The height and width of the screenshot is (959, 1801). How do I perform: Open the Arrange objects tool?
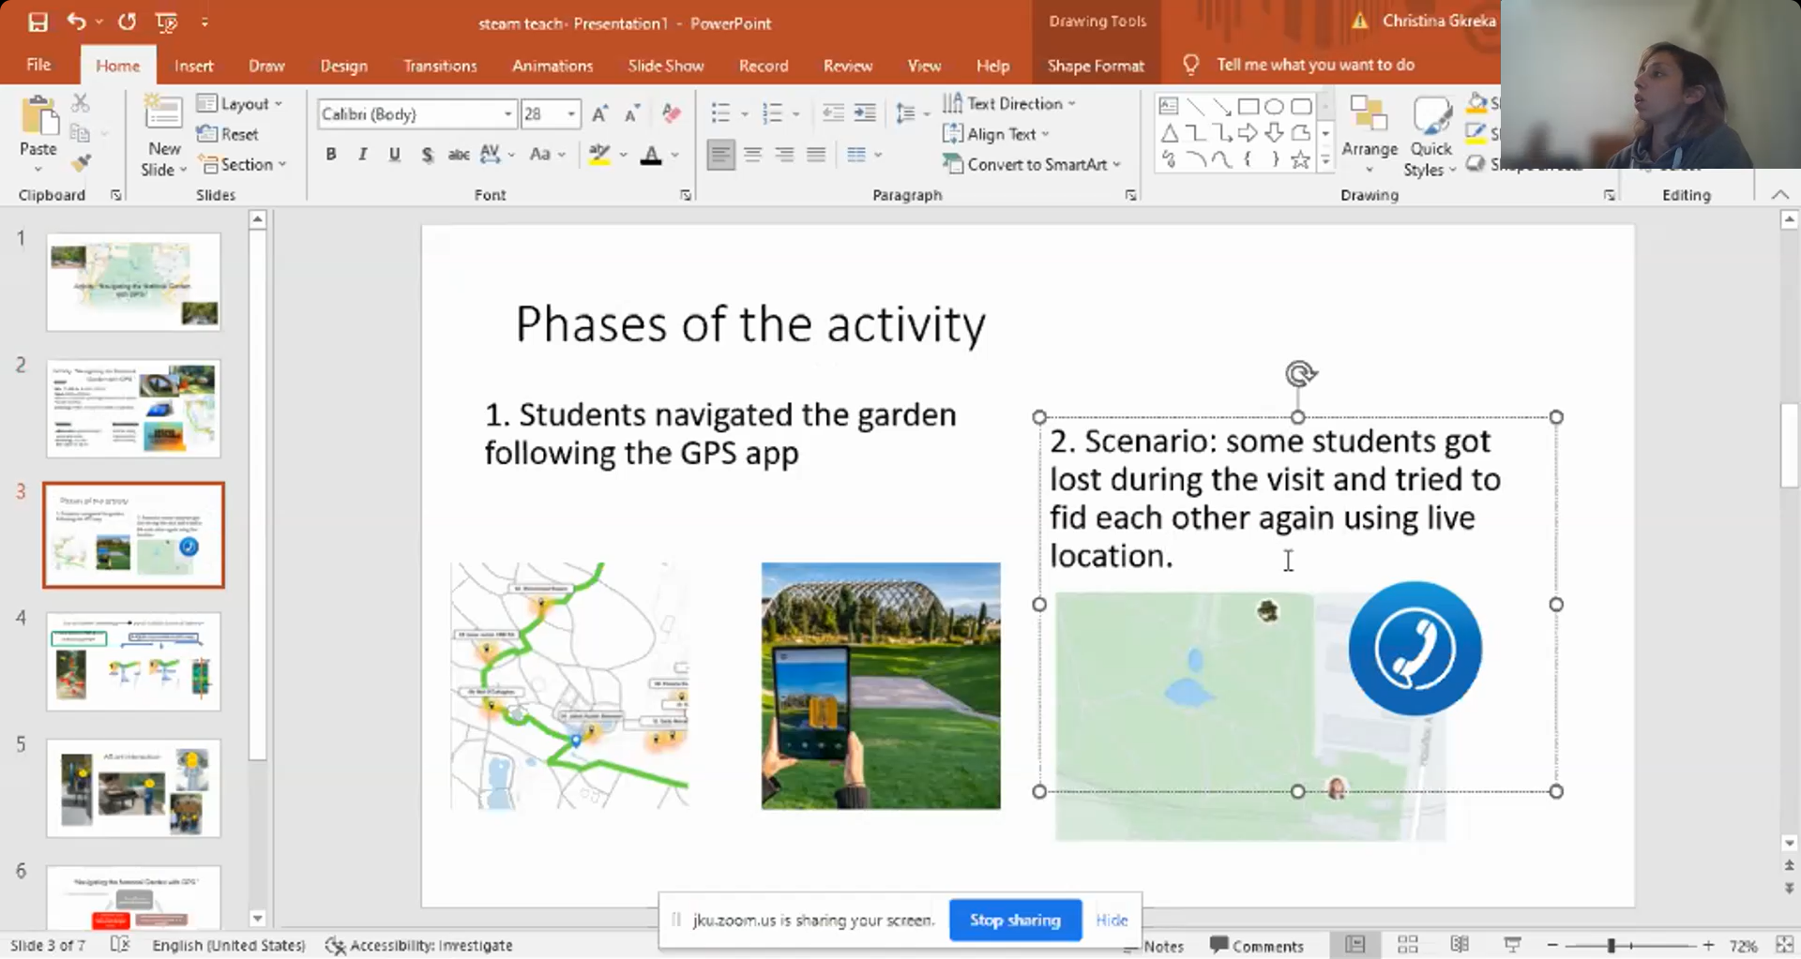pyautogui.click(x=1369, y=131)
